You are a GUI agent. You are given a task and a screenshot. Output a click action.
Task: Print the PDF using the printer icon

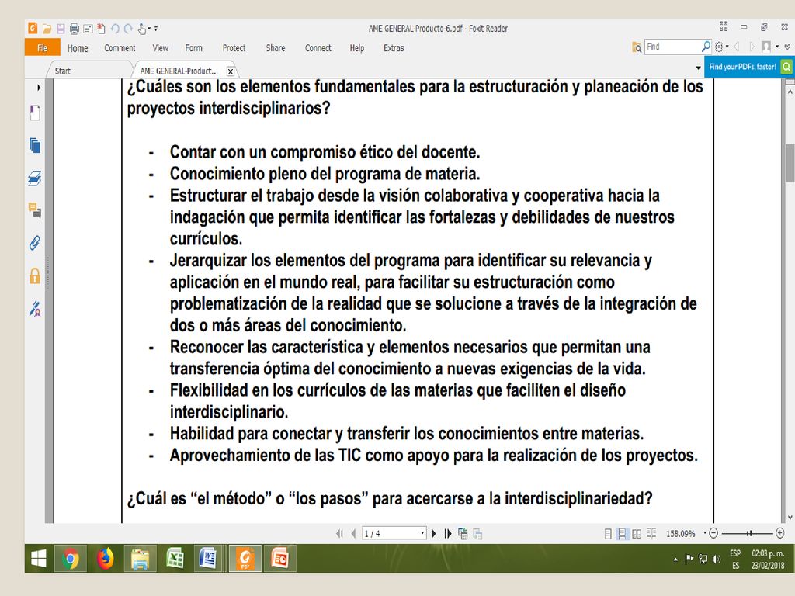75,29
